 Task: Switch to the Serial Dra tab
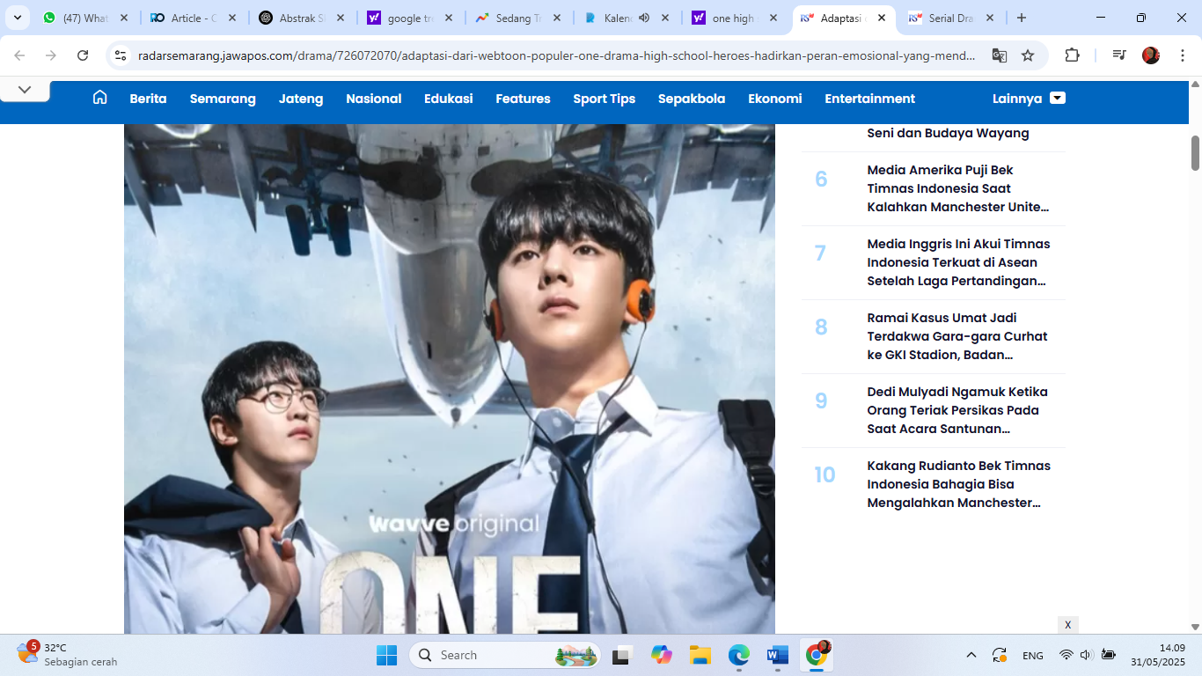(951, 18)
